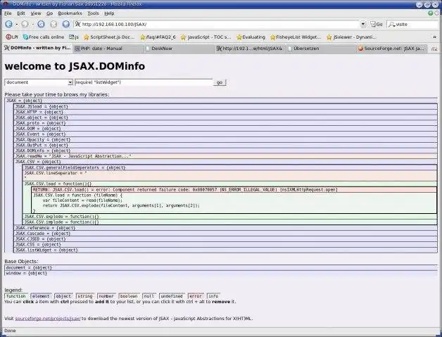442x337 pixels.
Task: Click the Go button beside the address bar
Action: 377,24
